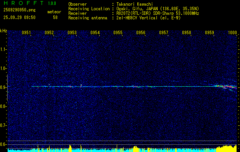Viewport: 240px width, 152px height.
Task: Click the 0958 time marker
Action: [x=187, y=32]
